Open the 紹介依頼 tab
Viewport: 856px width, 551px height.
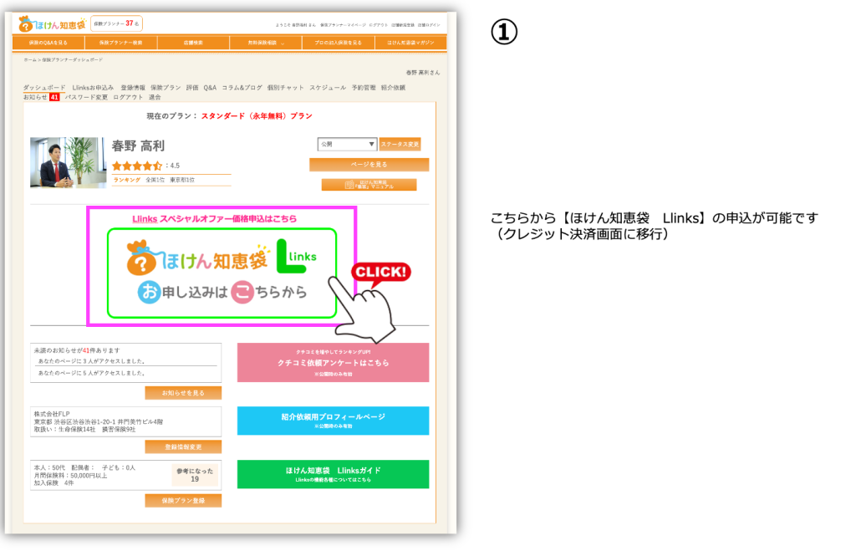coord(393,87)
